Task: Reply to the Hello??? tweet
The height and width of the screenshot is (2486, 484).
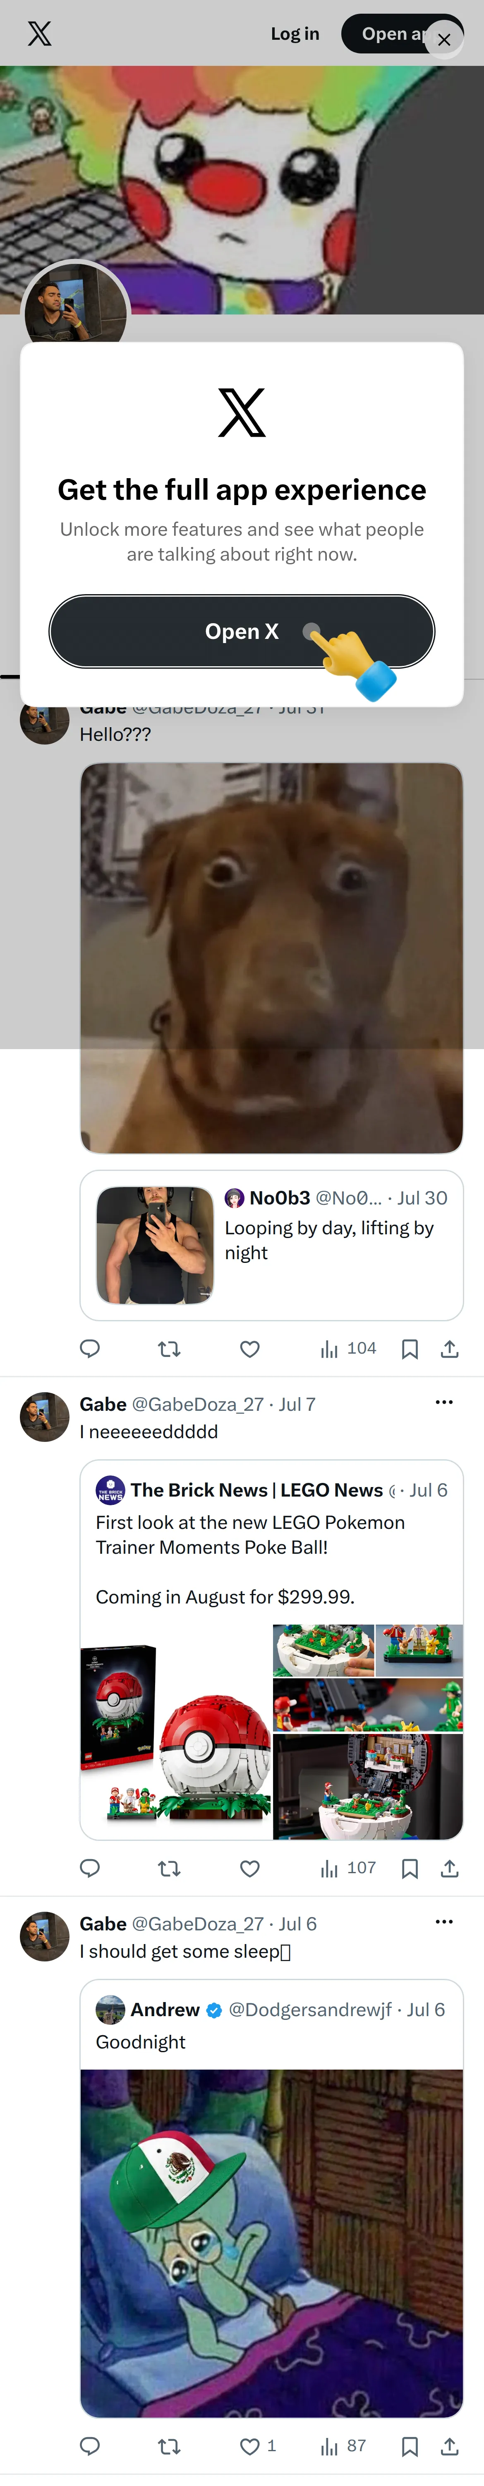Action: coord(90,1348)
